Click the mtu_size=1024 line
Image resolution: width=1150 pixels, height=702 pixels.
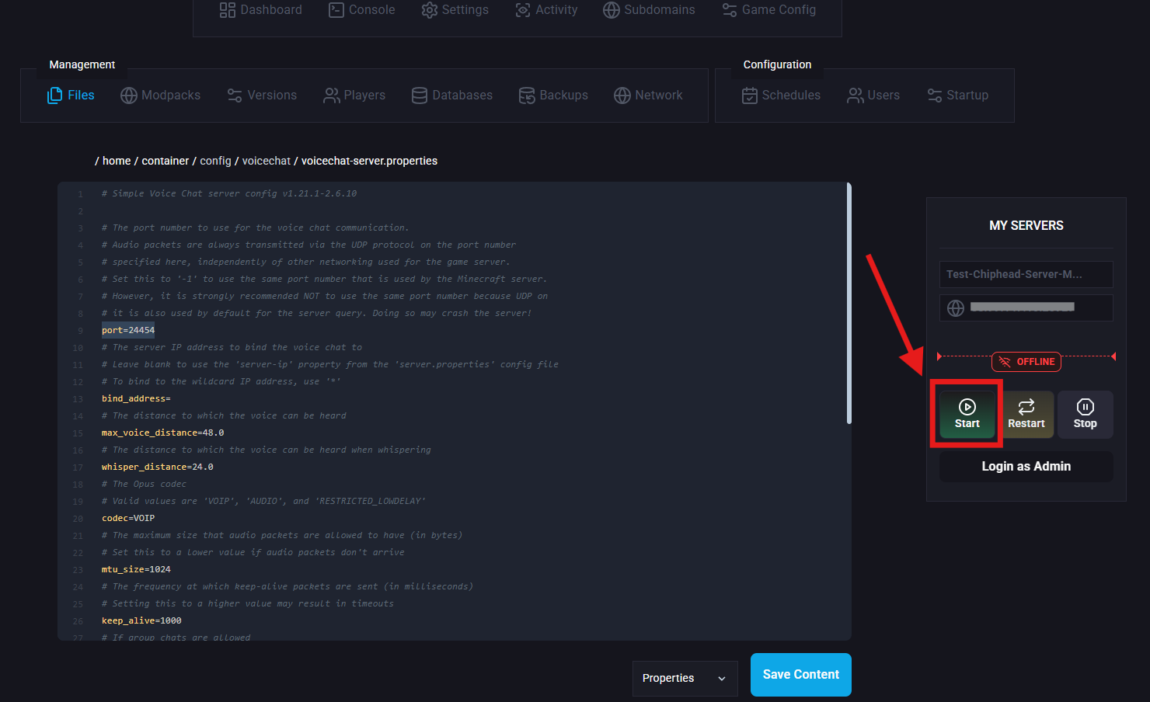click(136, 569)
